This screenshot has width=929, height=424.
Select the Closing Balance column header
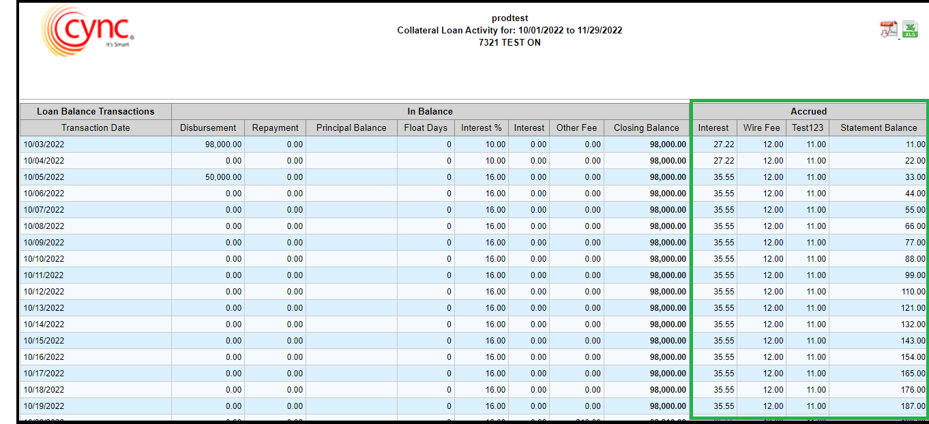646,127
